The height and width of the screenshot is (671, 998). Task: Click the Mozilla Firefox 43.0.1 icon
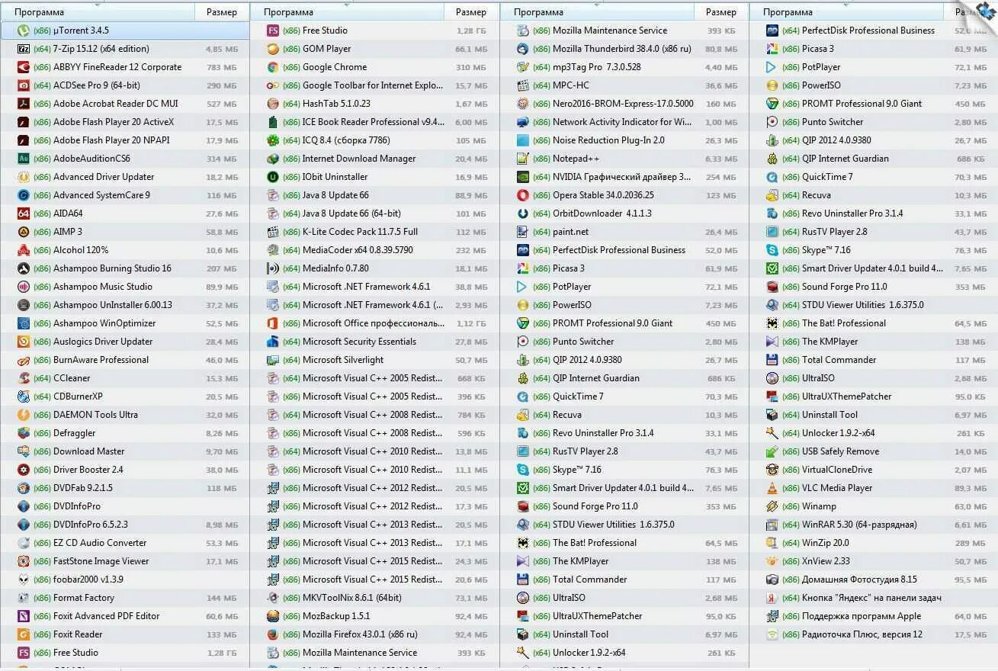[x=273, y=634]
